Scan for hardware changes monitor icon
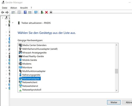This screenshot has height=106, width=132. (36, 12)
